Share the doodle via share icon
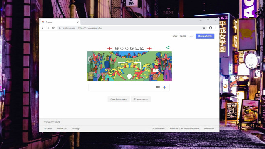Viewport: 265px width, 149px height. pyautogui.click(x=167, y=48)
